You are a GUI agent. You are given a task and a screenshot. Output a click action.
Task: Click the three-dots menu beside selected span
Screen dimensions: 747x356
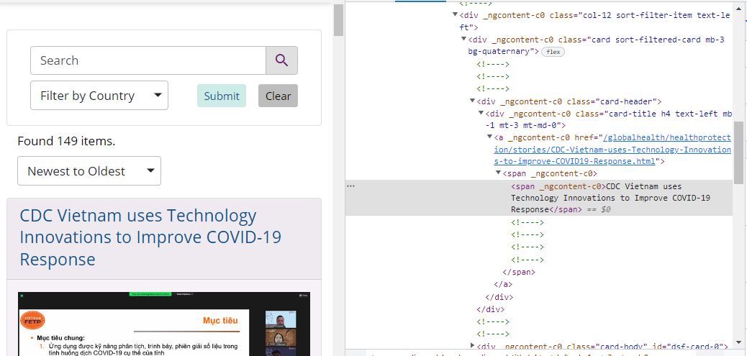tap(350, 186)
